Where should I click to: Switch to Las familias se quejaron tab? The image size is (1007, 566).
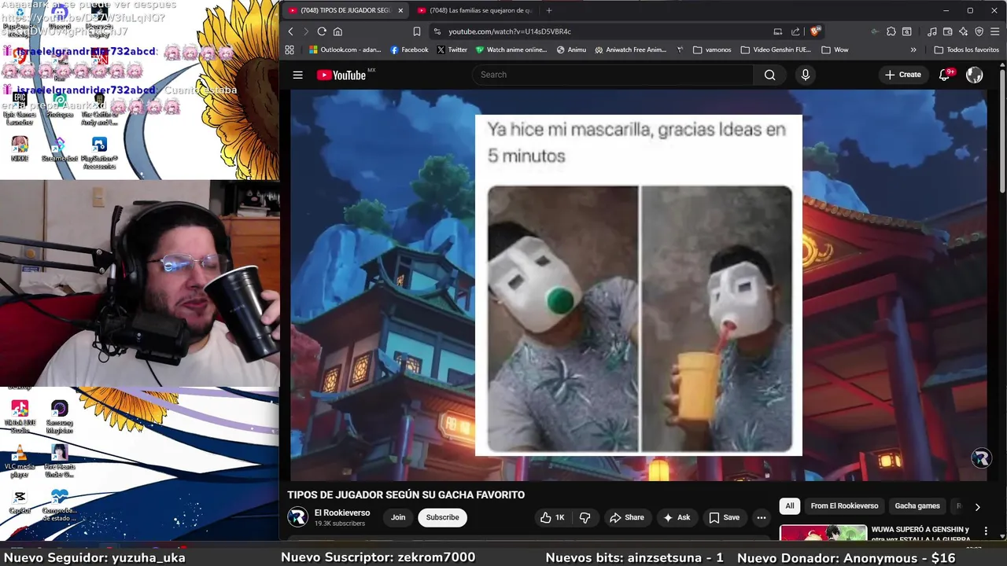(x=475, y=10)
